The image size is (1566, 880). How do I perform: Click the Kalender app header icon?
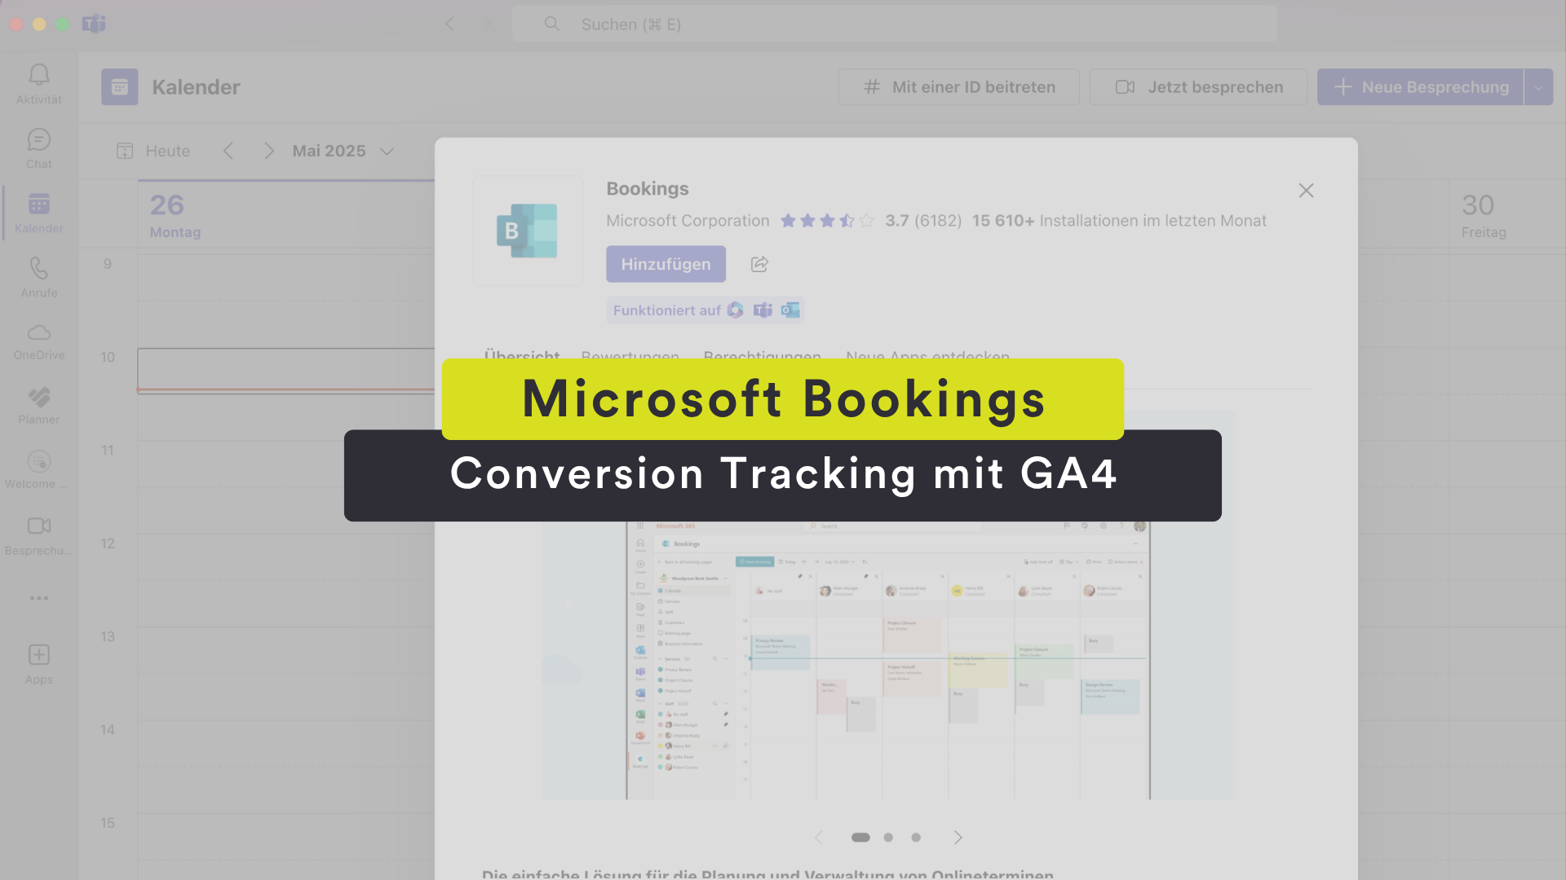pos(120,87)
